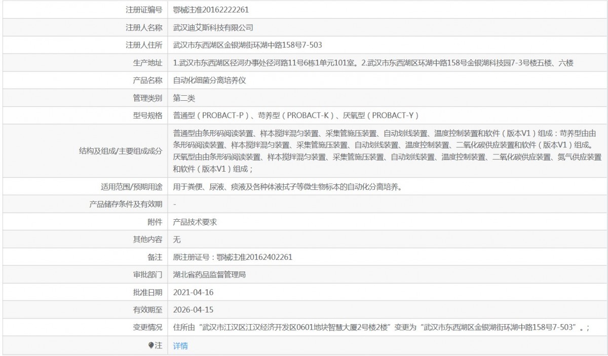Viewport: 608px width, 356px height.
Task: Click the 型号规格 row label
Action: 147,115
